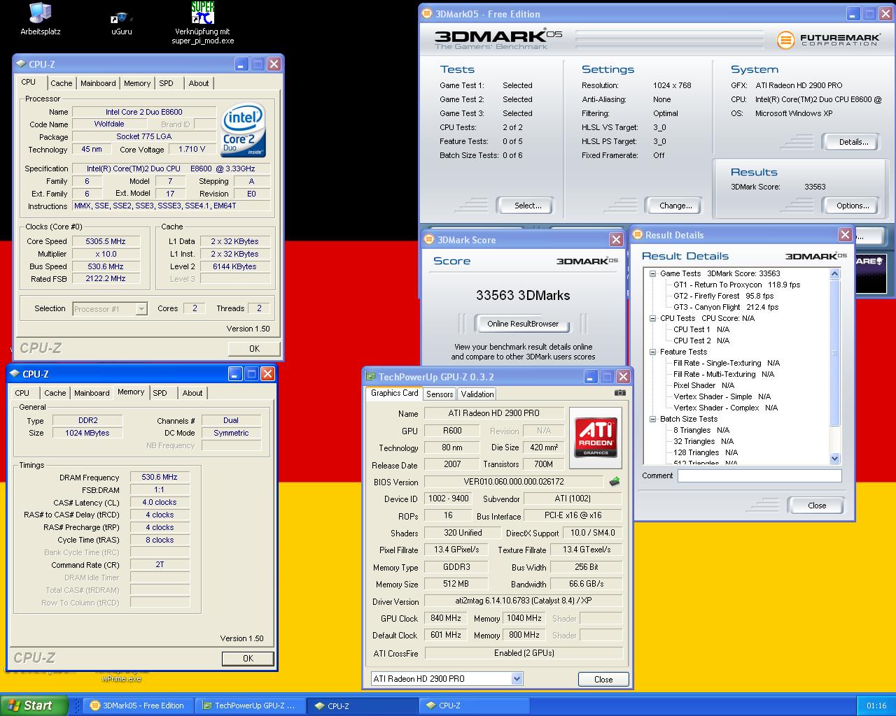Click the first CPU-Z taskbar button
Screen dimensions: 896x716
361,706
